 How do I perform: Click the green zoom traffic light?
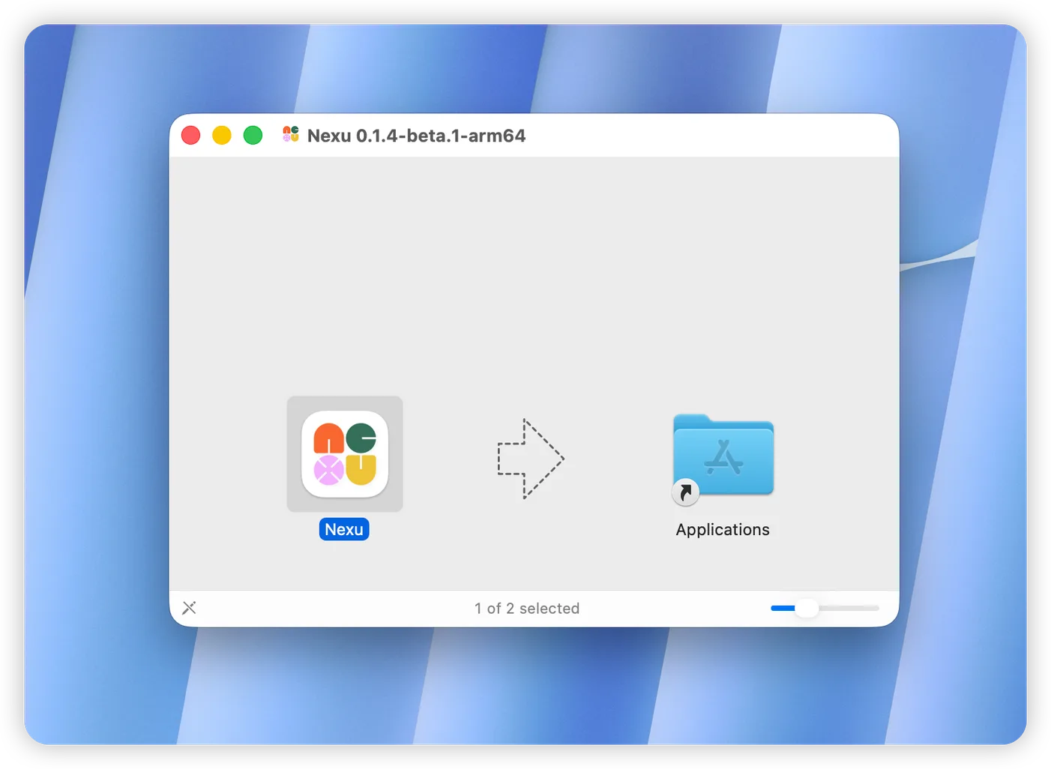point(253,135)
